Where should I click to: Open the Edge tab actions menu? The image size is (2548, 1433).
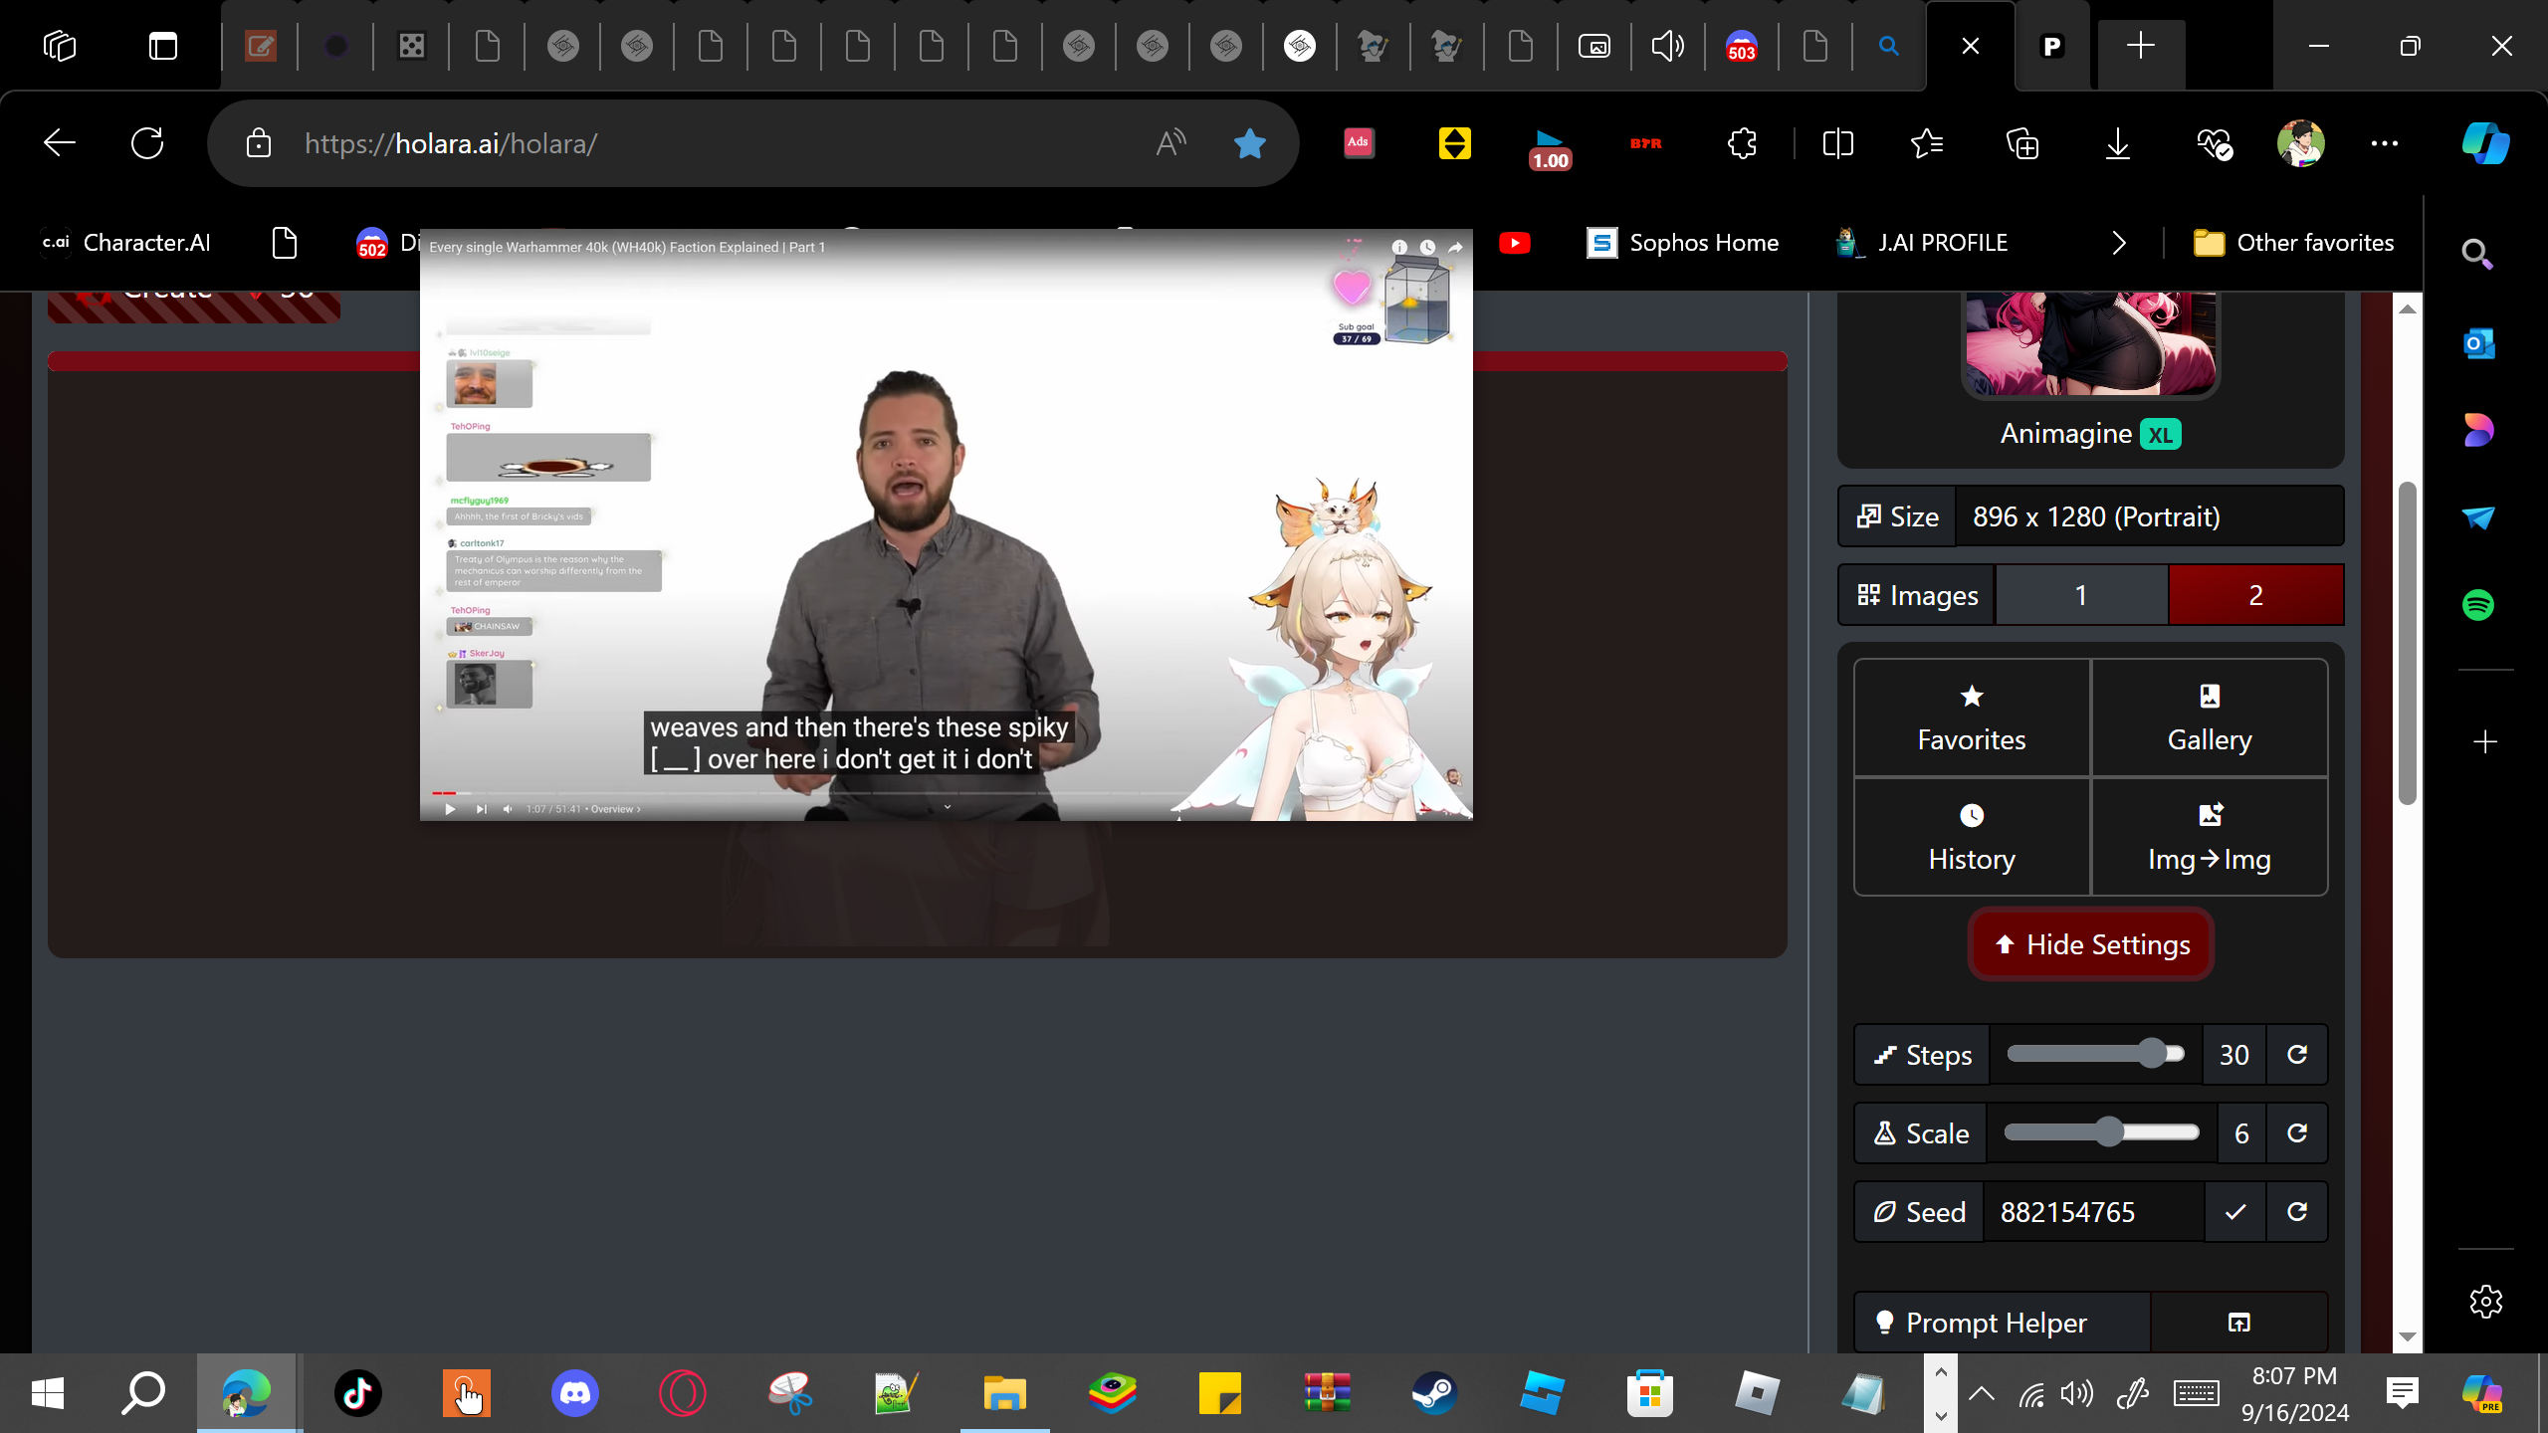click(163, 46)
